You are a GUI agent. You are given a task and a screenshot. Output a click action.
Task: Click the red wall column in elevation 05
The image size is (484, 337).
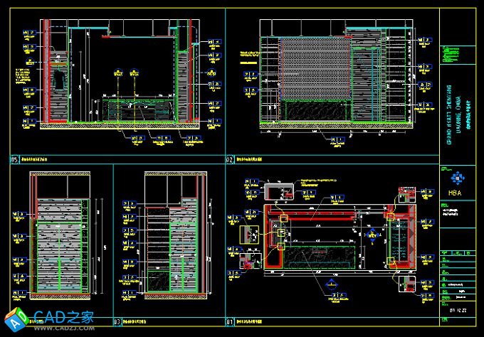click(x=47, y=71)
